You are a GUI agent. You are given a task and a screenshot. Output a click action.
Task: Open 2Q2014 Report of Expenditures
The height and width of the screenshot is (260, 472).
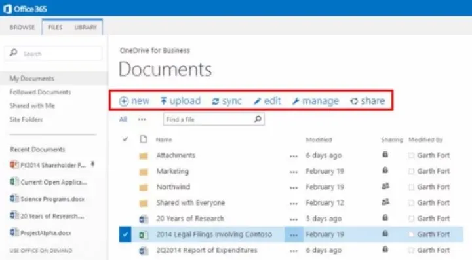point(206,250)
